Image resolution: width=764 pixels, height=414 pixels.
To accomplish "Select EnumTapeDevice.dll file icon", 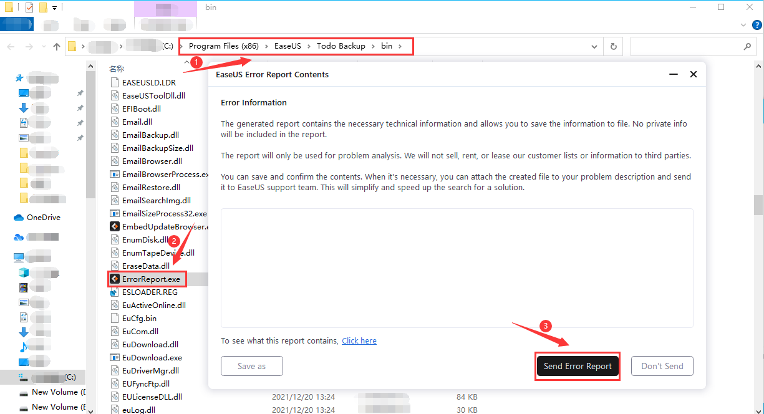I will [x=114, y=253].
